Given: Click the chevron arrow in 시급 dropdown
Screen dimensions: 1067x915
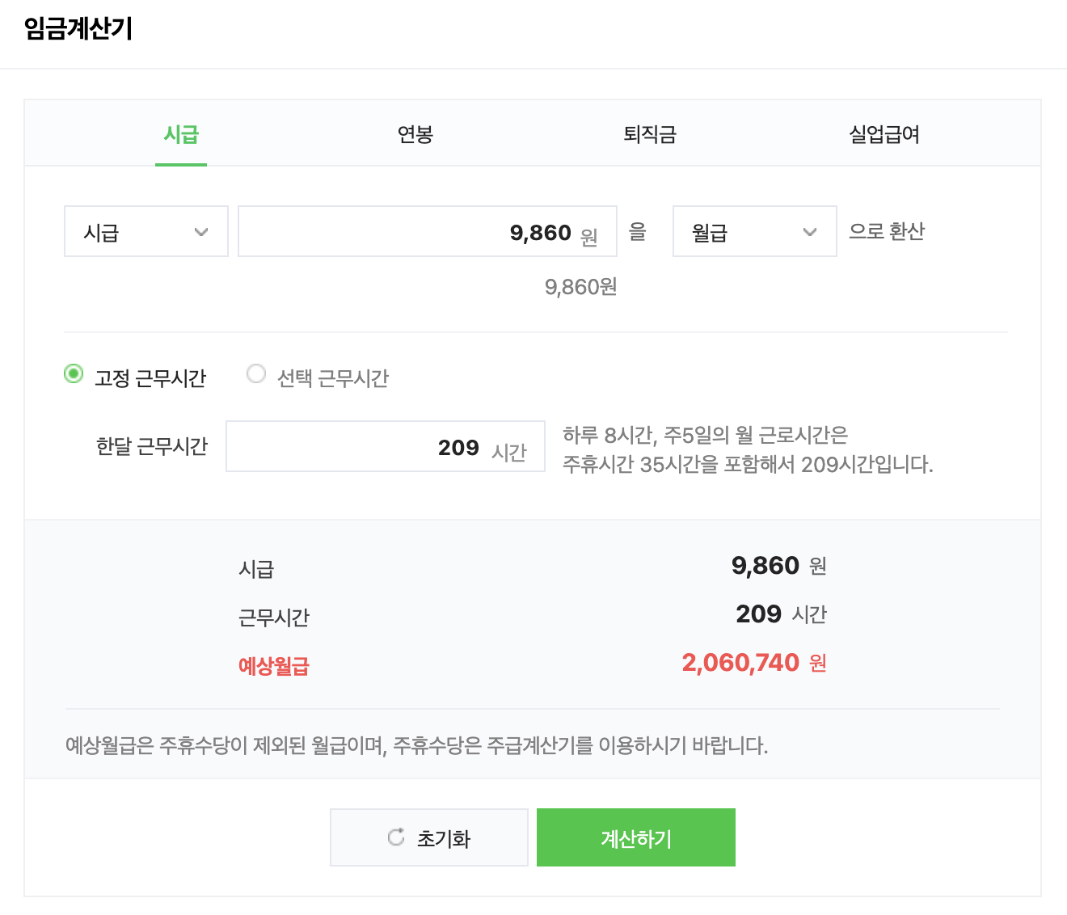Looking at the screenshot, I should pyautogui.click(x=201, y=232).
